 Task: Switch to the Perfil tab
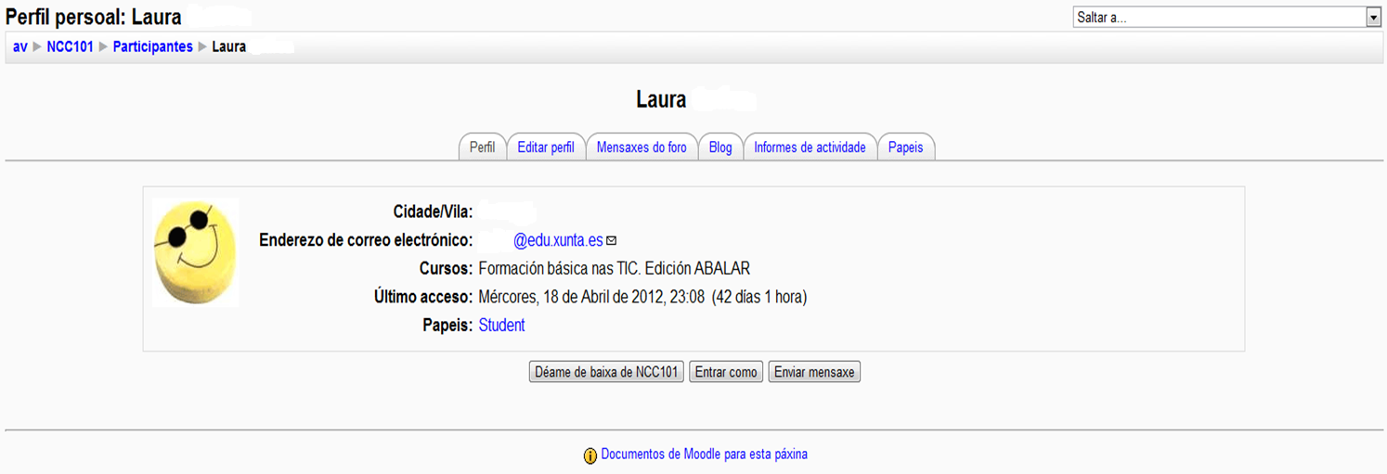482,147
